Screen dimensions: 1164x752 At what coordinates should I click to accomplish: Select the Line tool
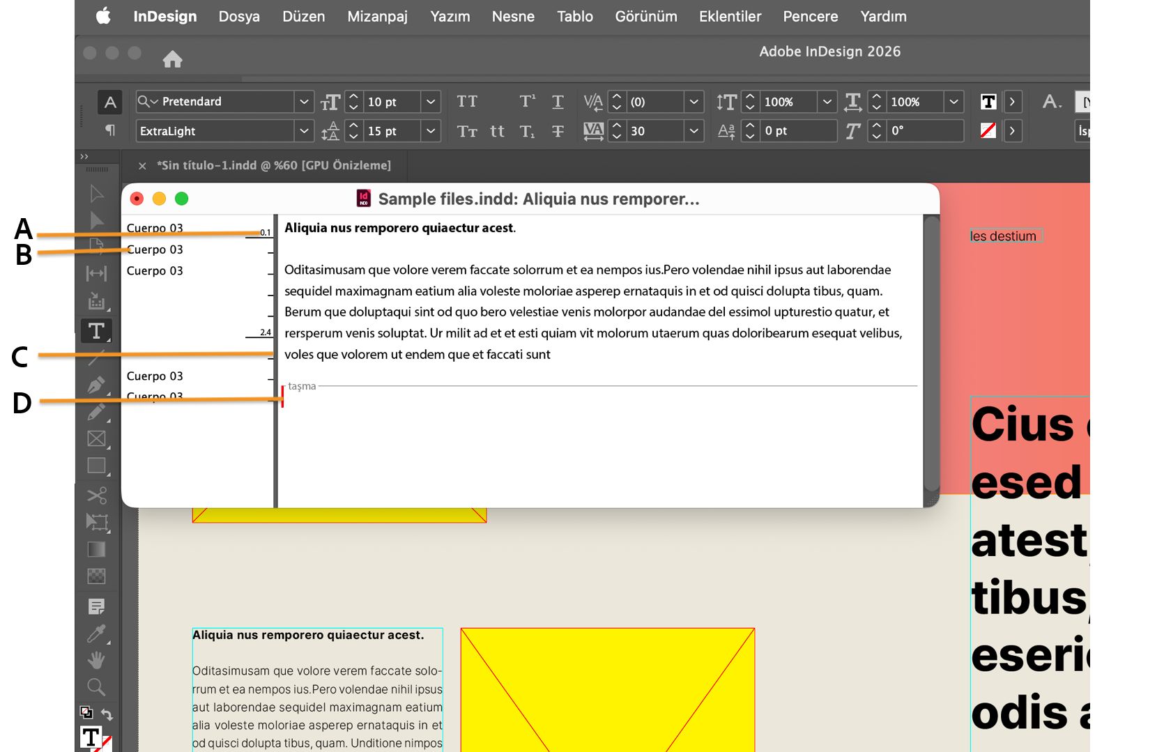click(97, 358)
